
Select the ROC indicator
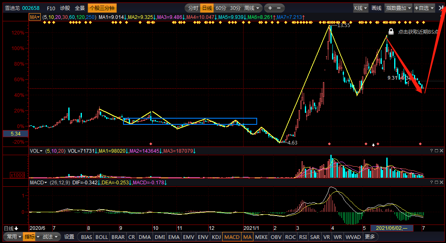point(290,237)
